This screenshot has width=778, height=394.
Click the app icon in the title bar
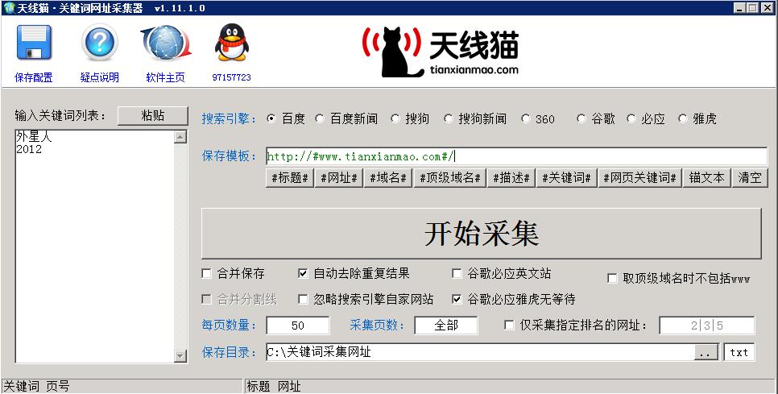tap(8, 8)
